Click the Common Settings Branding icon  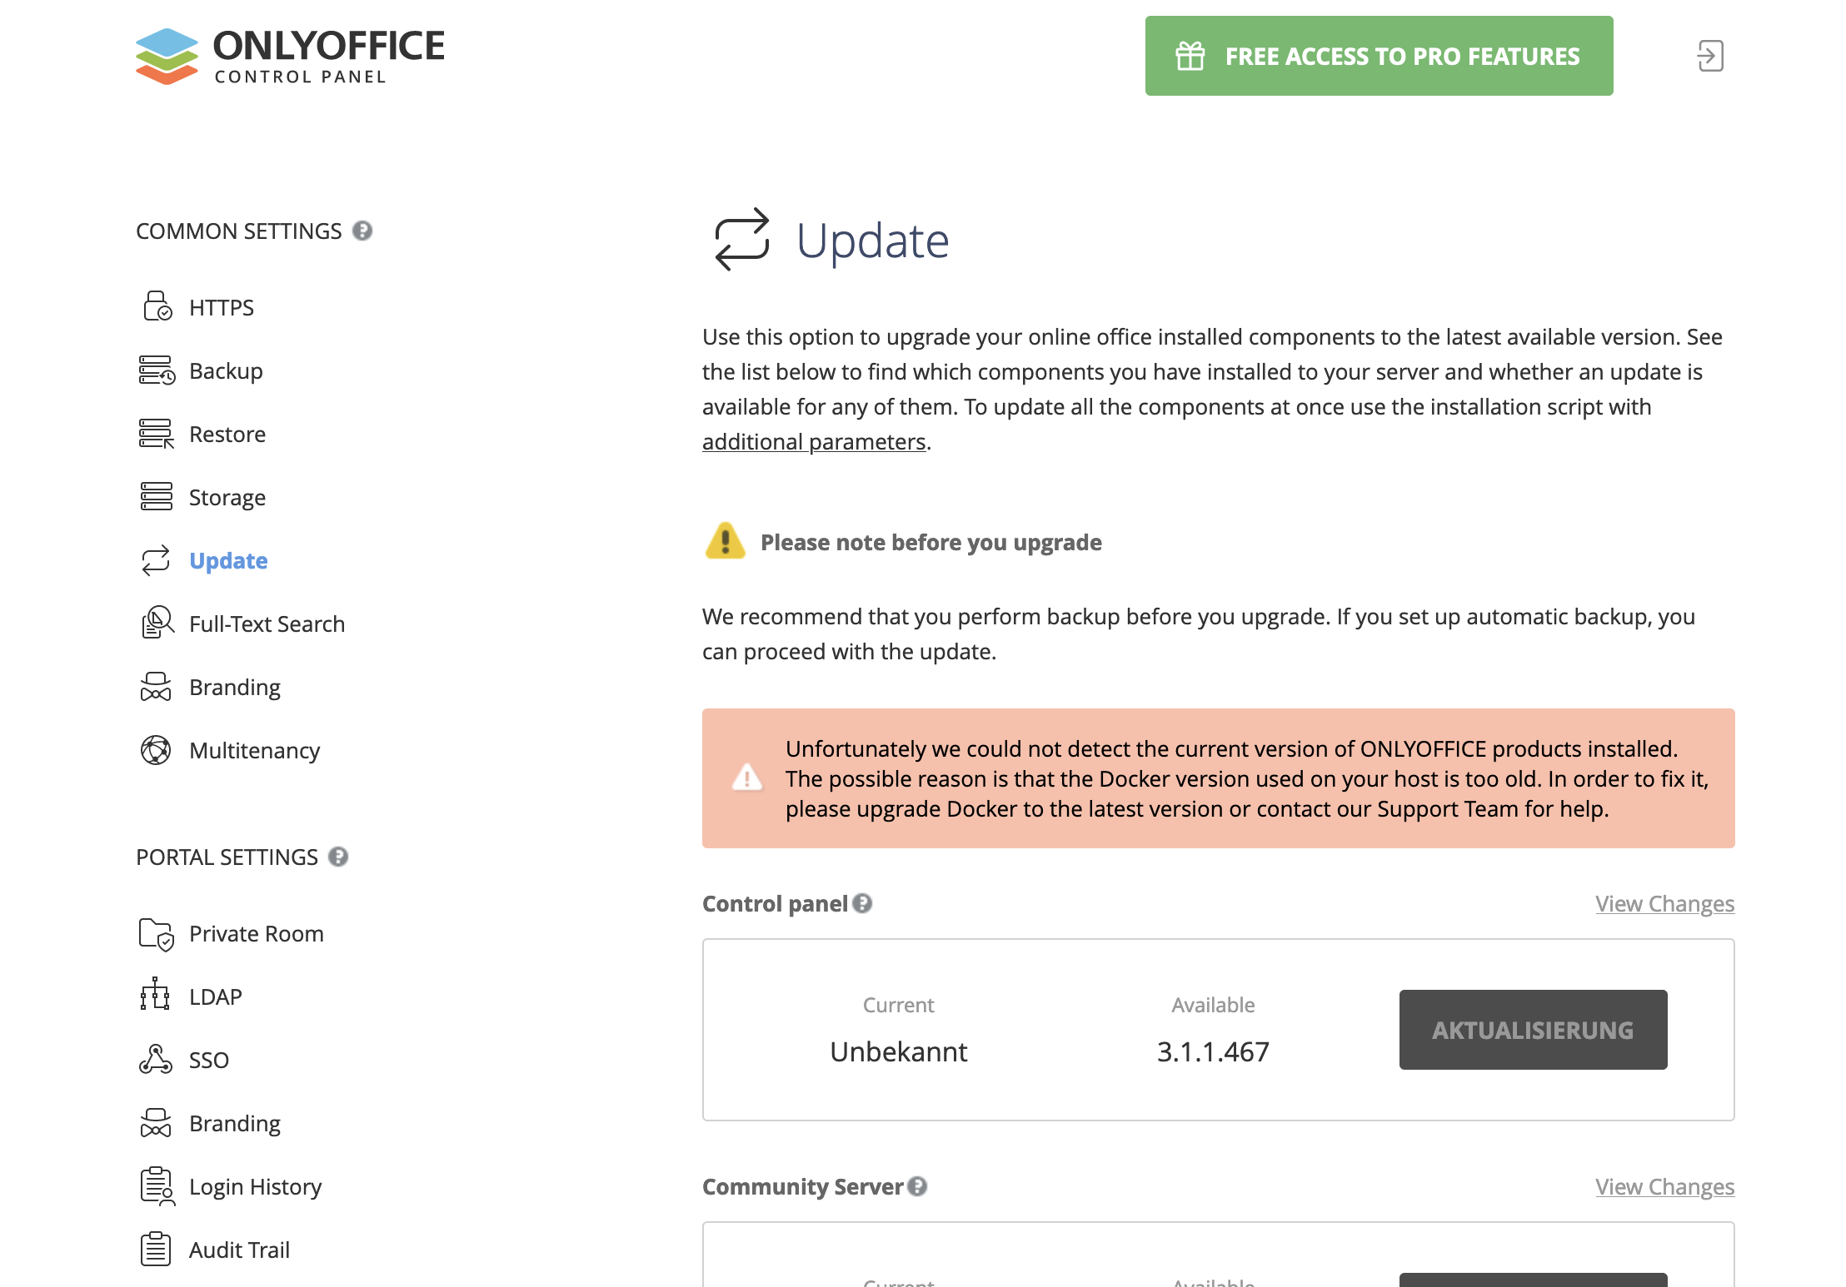pyautogui.click(x=156, y=687)
